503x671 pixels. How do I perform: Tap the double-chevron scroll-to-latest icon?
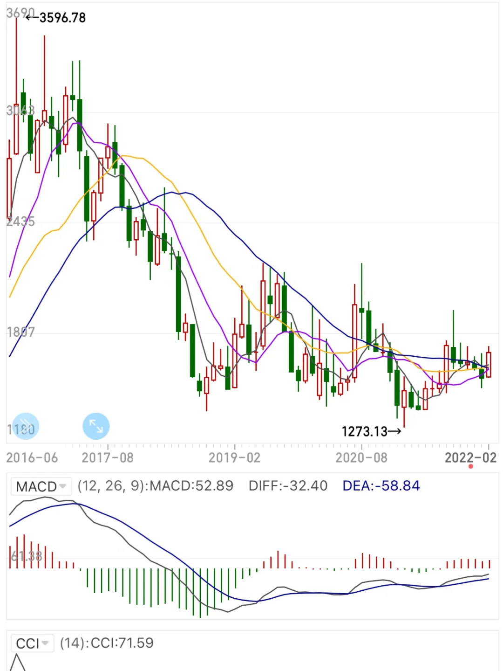(26, 426)
